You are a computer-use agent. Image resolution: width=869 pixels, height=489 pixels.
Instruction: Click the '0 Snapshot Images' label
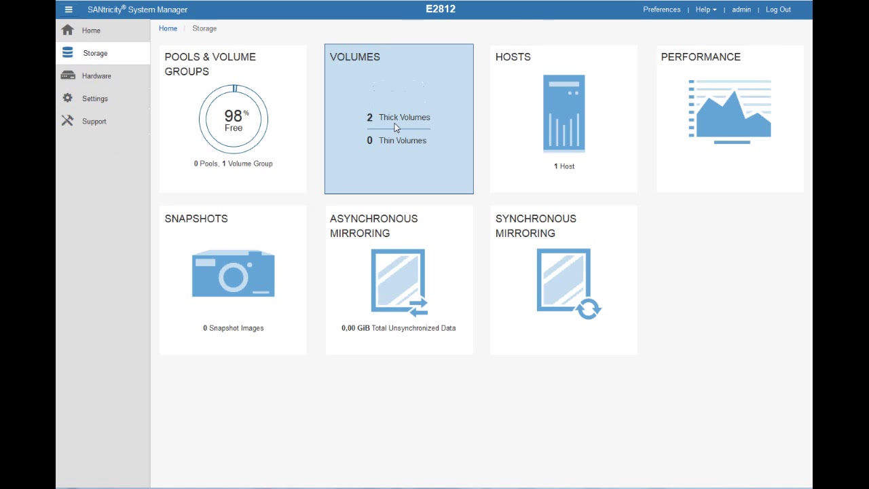(234, 328)
